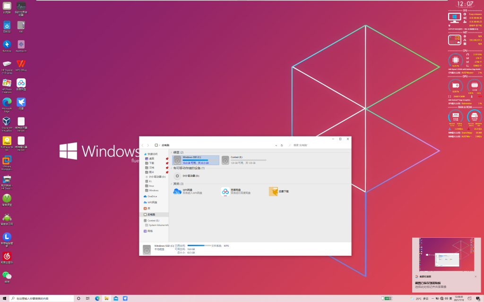Image resolution: width=484 pixels, height=302 pixels.
Task: Open the 回收站 desktop icon
Action: point(7,27)
